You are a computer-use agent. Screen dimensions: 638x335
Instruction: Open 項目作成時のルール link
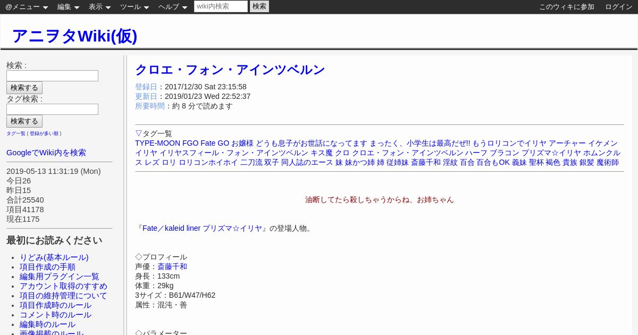pyautogui.click(x=55, y=305)
